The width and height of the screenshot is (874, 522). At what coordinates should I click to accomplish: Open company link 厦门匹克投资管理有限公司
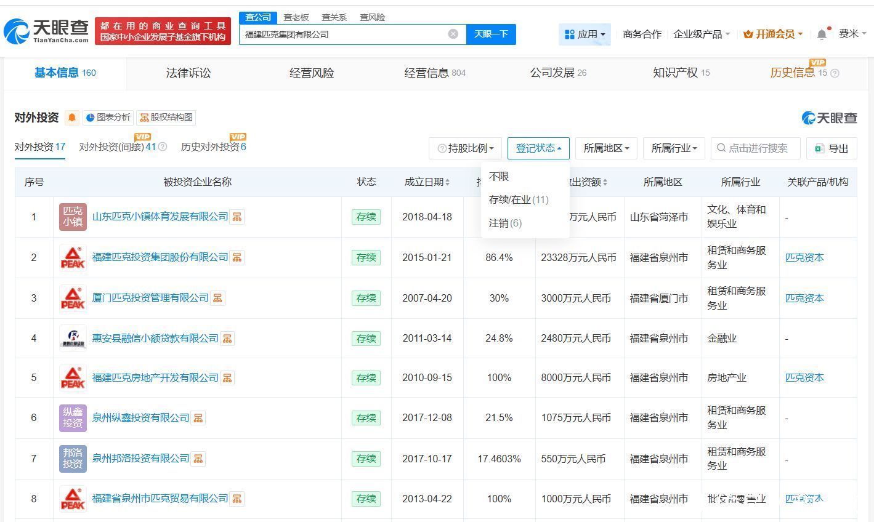(150, 298)
